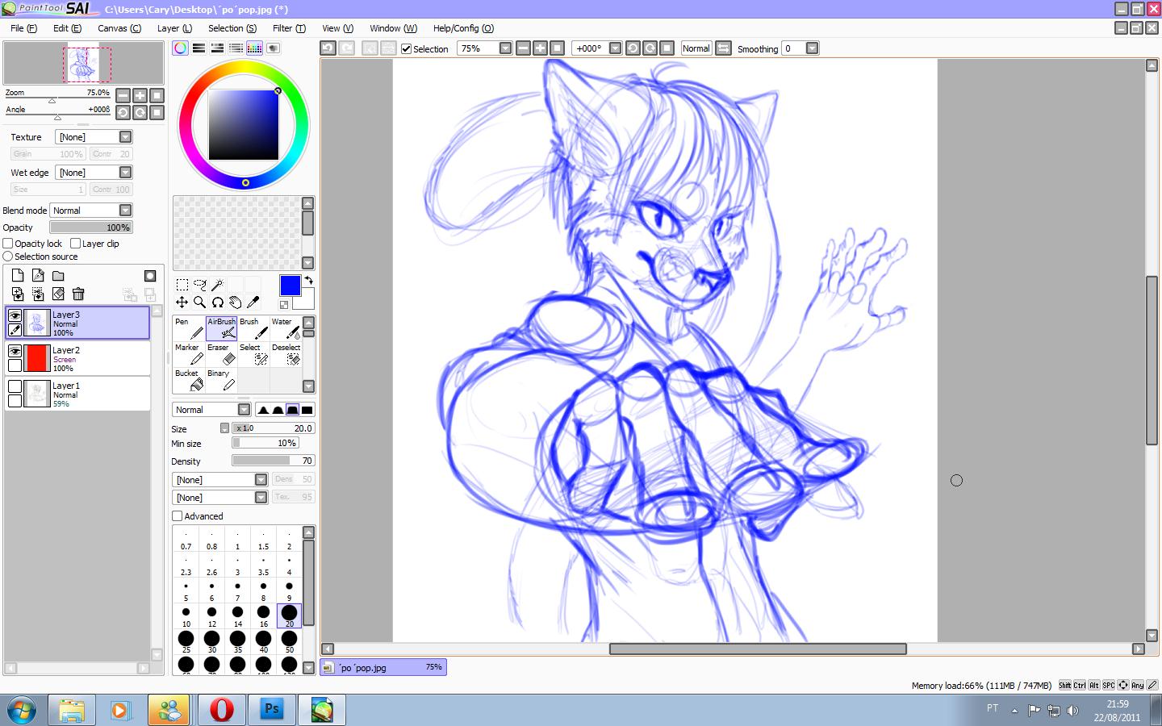1162x726 pixels.
Task: Hide Layer2 using its eye icon
Action: (x=15, y=351)
